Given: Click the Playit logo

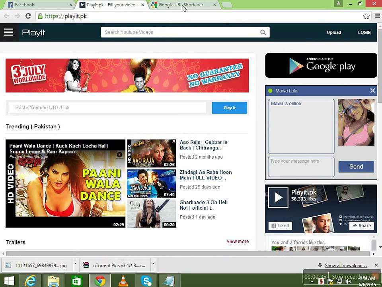Looking at the screenshot, I should point(33,32).
